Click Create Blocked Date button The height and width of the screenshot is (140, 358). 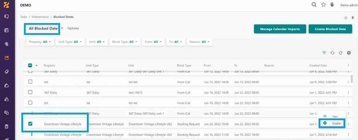330,29
